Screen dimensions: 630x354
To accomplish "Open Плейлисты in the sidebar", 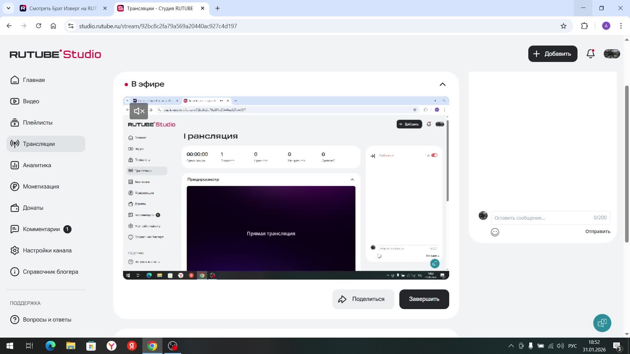I will click(37, 123).
